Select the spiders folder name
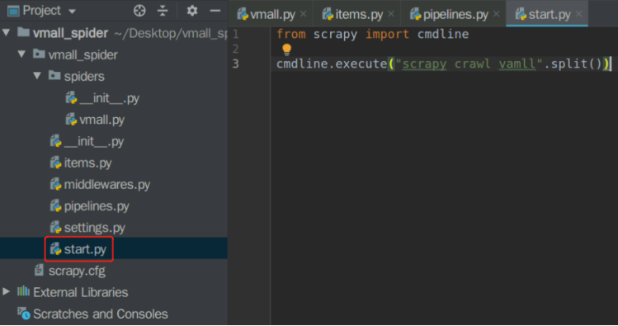 click(x=84, y=76)
